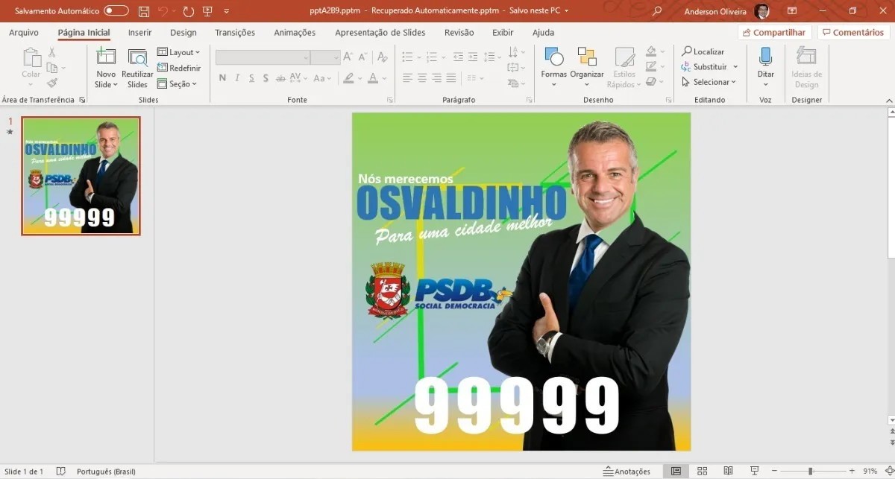Clear all formatting with the eraser A icon

(383, 57)
